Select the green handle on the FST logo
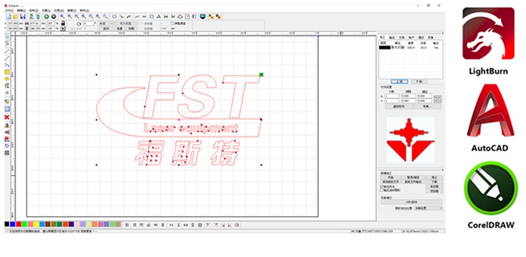 coord(261,75)
